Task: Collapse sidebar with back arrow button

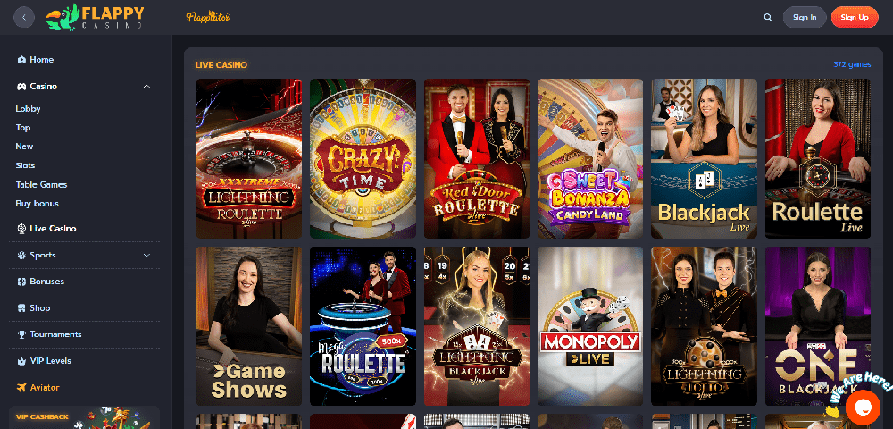Action: point(24,17)
